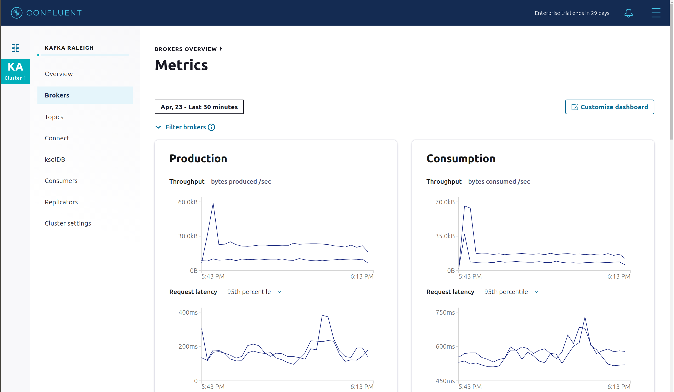Click the Filter brokers info icon
The width and height of the screenshot is (674, 392).
(x=211, y=127)
